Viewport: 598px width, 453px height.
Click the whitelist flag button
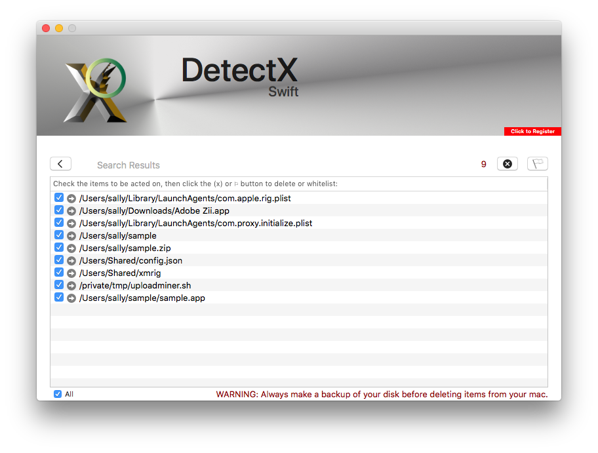click(538, 164)
